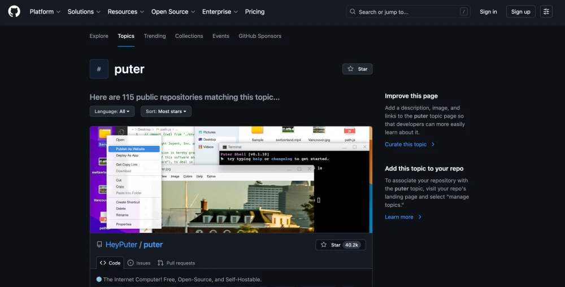Open the HeyPuter owner link
This screenshot has height=287, width=565.
pyautogui.click(x=121, y=245)
